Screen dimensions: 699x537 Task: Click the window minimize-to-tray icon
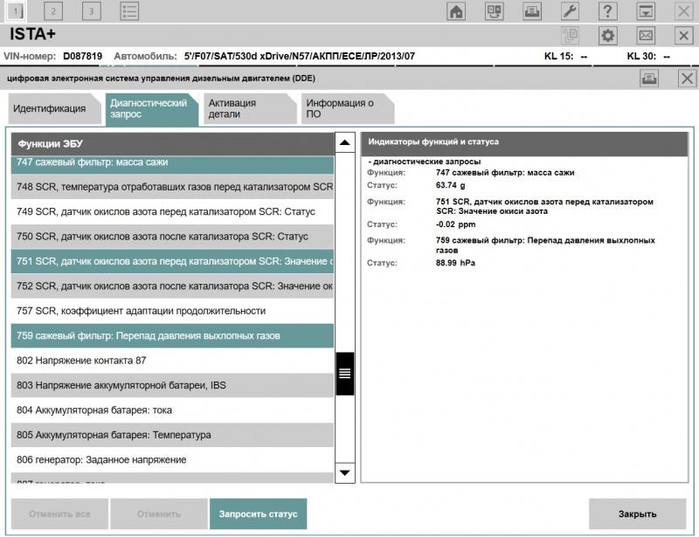pyautogui.click(x=646, y=11)
